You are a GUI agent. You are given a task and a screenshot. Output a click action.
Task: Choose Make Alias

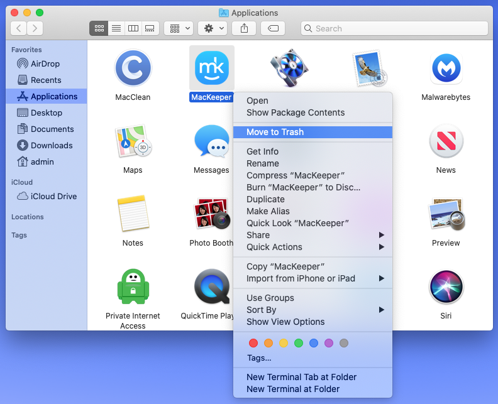click(313, 211)
